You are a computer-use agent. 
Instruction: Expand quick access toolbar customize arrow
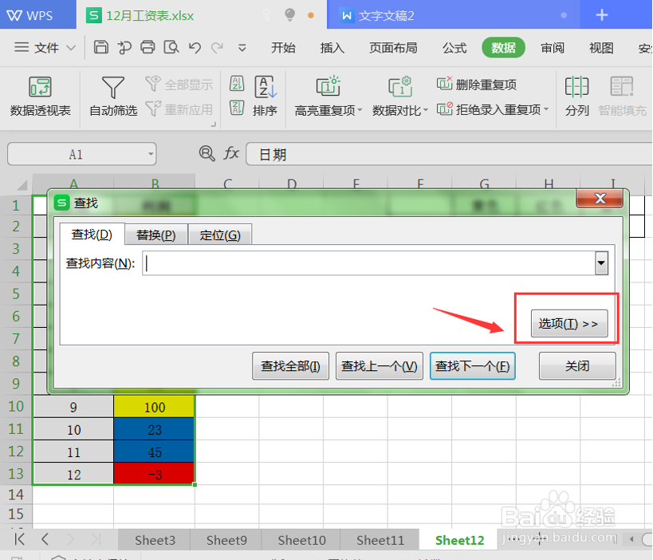click(x=242, y=48)
